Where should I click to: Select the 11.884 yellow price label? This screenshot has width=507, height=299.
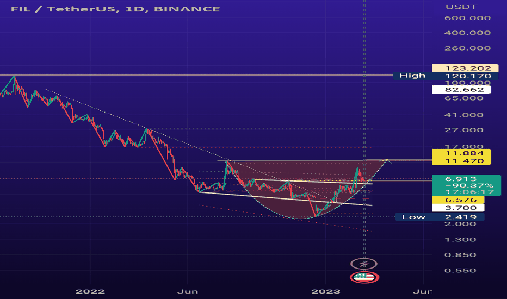point(461,153)
